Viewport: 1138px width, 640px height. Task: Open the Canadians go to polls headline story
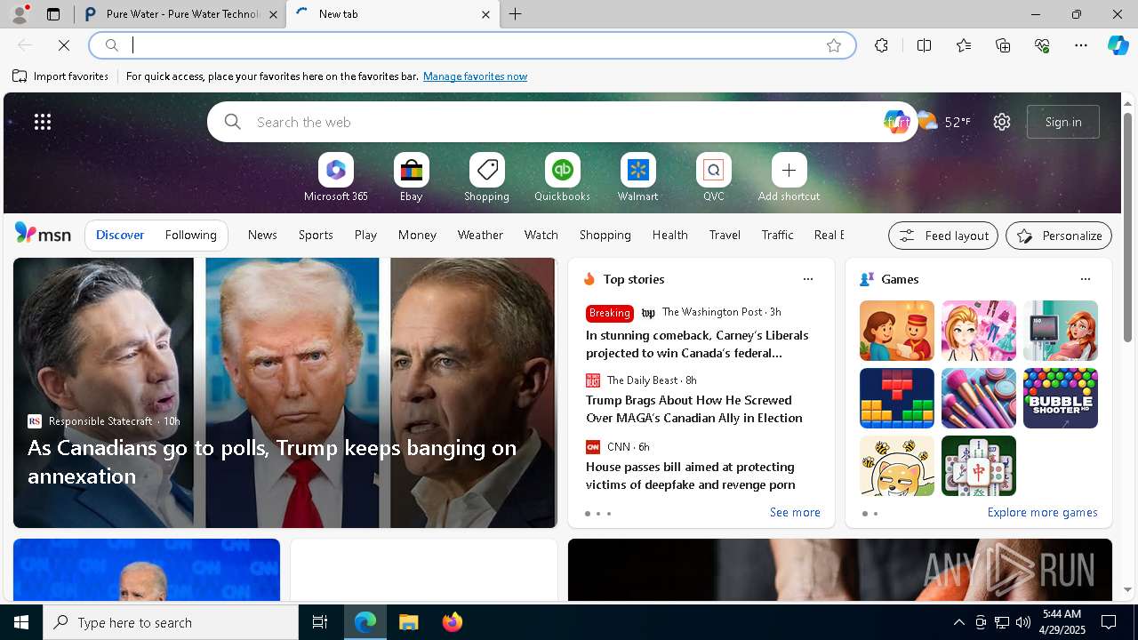pos(272,461)
